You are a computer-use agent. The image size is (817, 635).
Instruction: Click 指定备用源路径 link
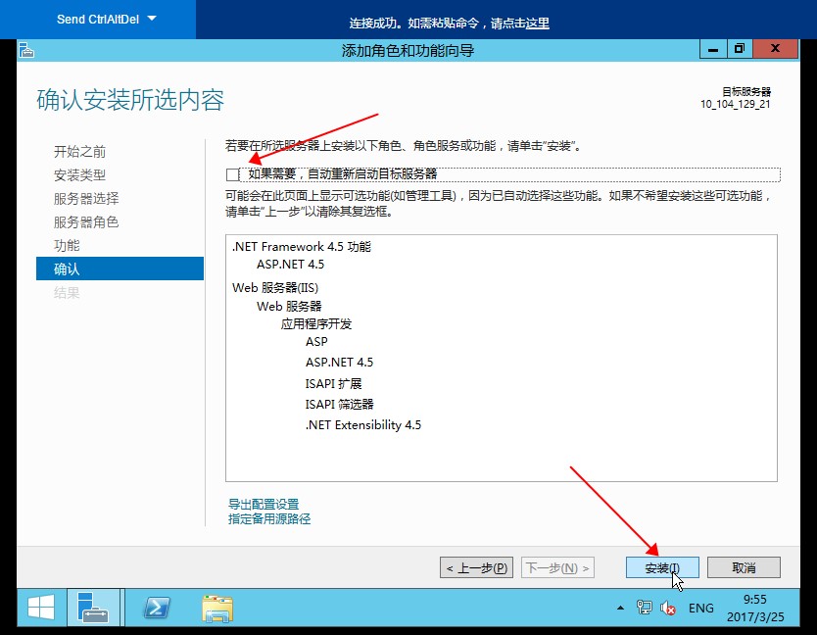coord(269,518)
